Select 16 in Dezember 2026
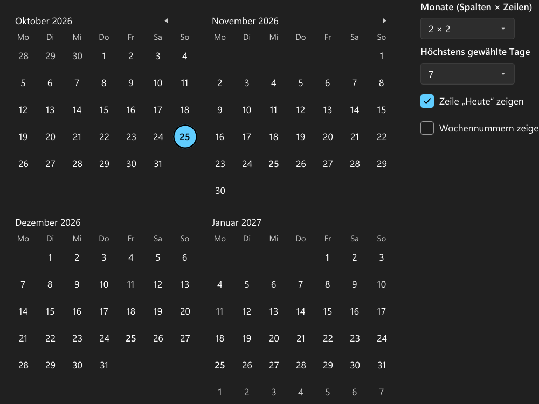 [77, 311]
